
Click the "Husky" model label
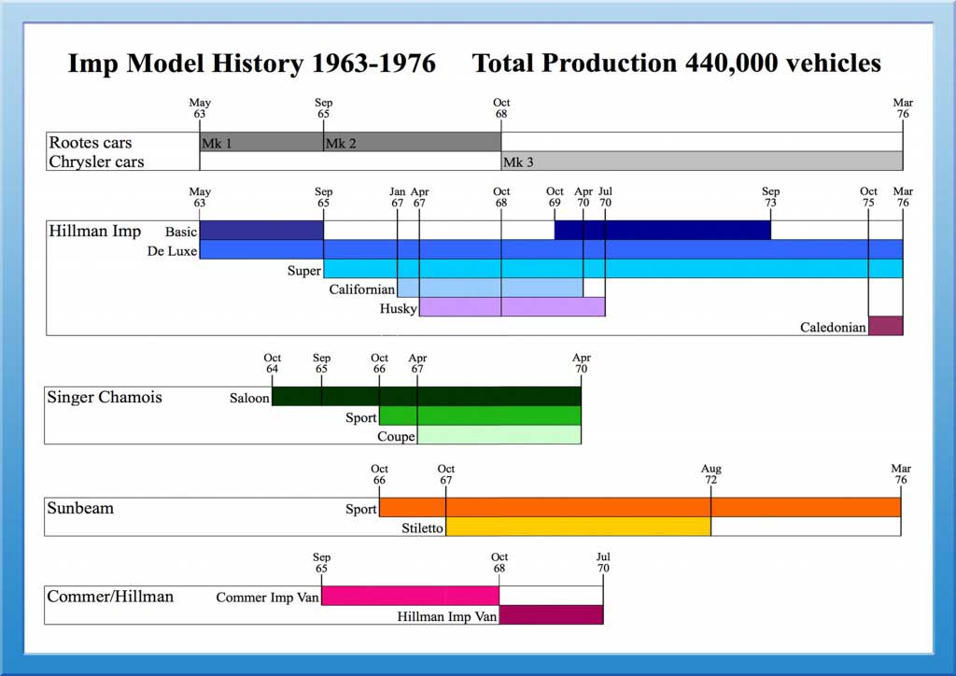[398, 308]
